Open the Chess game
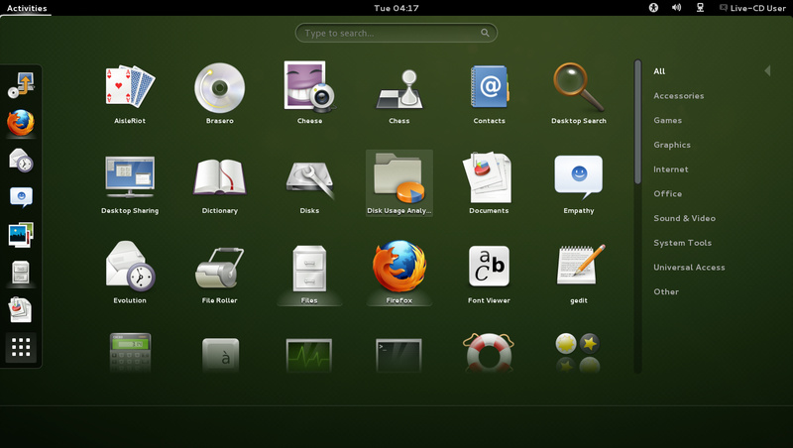793x448 pixels. 399,94
